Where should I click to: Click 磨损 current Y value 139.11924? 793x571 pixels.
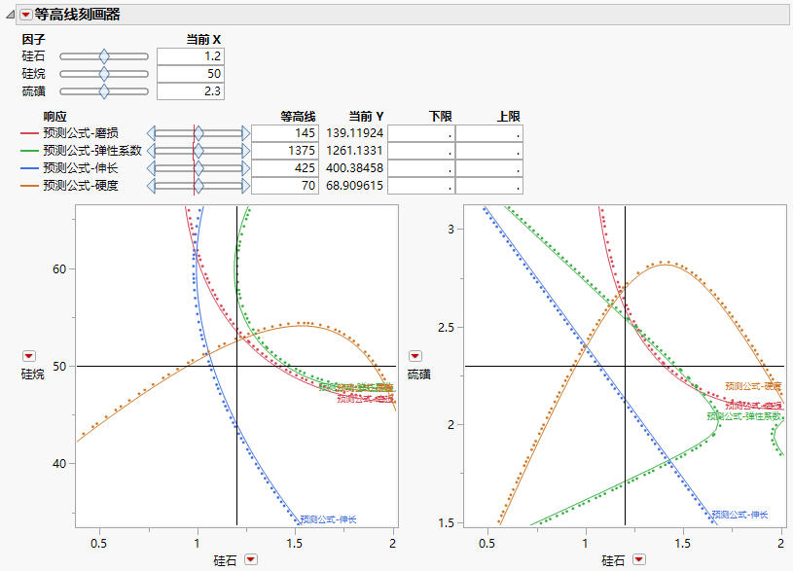[354, 133]
